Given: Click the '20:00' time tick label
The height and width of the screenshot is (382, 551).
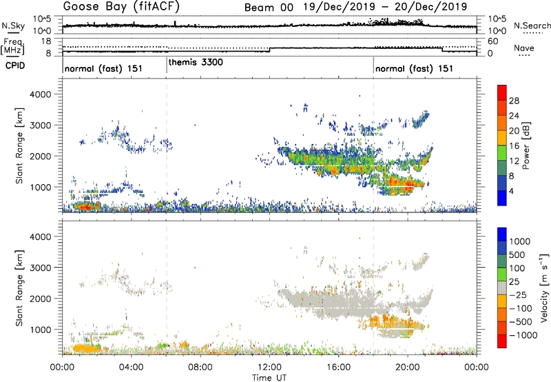Looking at the screenshot, I should [408, 368].
